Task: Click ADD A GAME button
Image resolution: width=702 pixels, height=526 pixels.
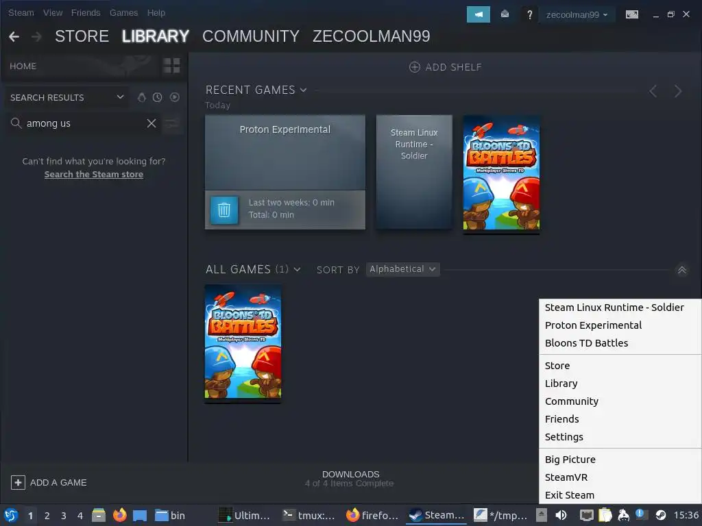Action: click(49, 482)
